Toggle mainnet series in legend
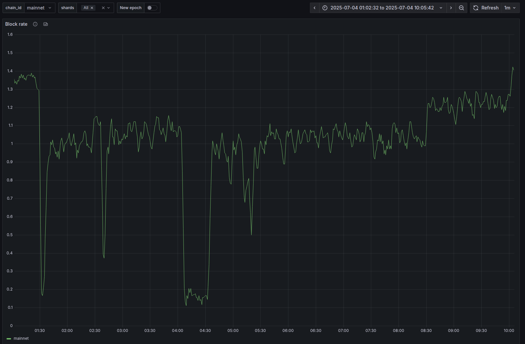 click(x=21, y=338)
